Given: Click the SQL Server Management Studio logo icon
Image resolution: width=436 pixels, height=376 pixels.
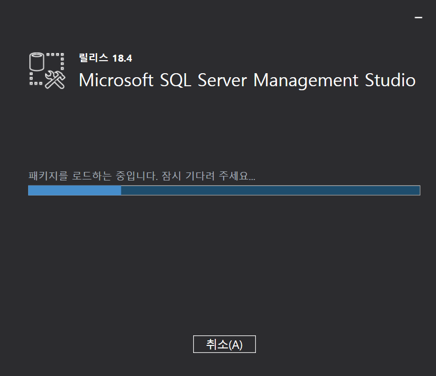Looking at the screenshot, I should tap(47, 71).
